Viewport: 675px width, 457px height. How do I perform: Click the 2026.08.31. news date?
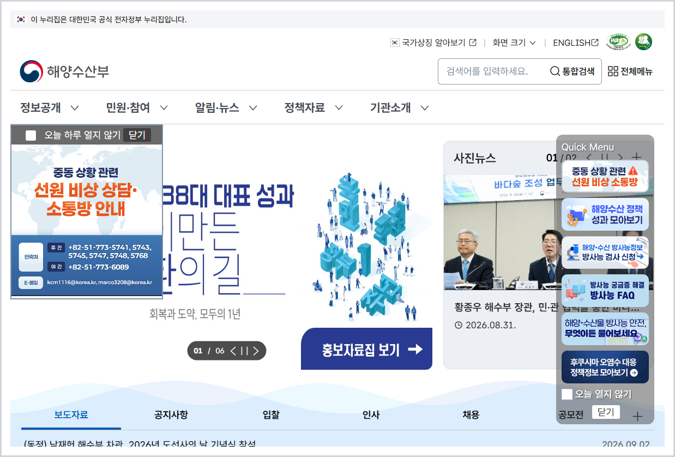click(491, 325)
